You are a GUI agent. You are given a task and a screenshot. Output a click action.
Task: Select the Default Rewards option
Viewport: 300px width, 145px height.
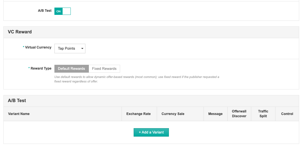click(71, 69)
